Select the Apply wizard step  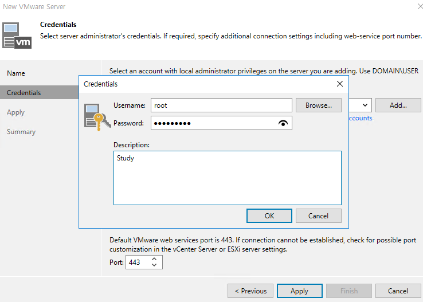tap(15, 112)
